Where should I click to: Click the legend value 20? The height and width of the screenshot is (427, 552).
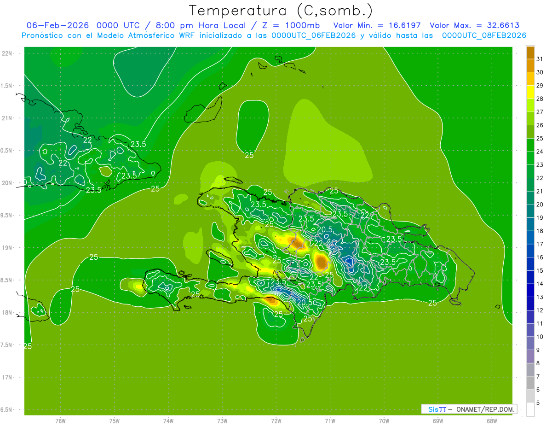point(540,205)
